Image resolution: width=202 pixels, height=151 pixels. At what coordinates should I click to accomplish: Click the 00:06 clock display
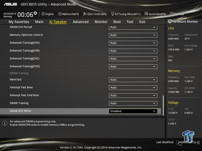25,15
